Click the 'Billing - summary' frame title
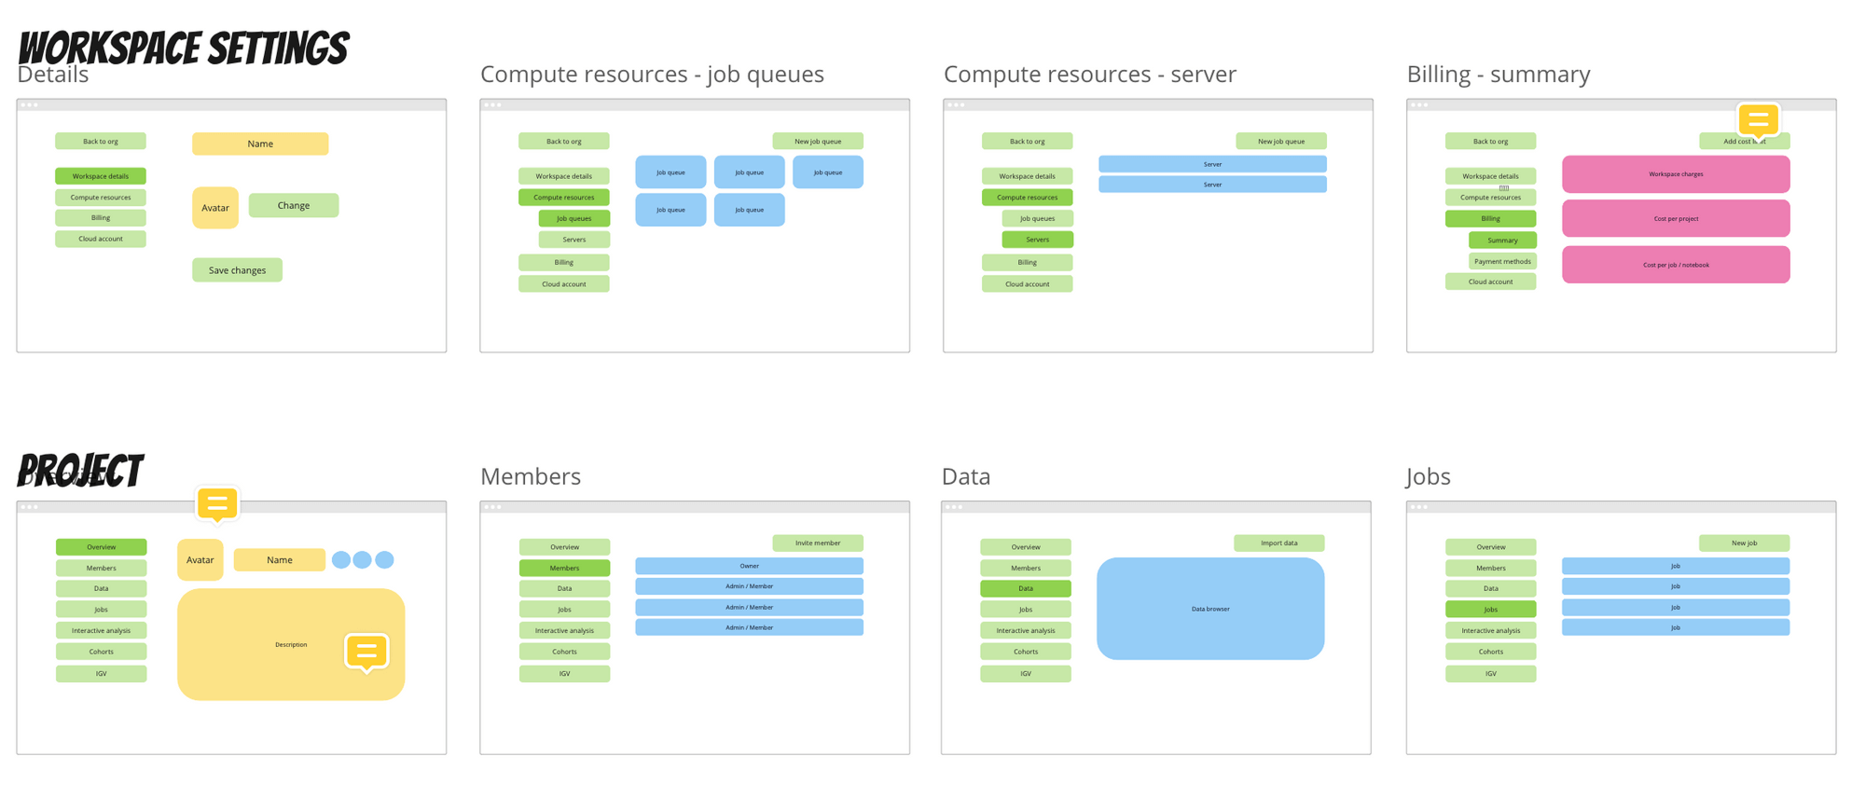Viewport: 1865px width, 797px height. click(x=1499, y=75)
